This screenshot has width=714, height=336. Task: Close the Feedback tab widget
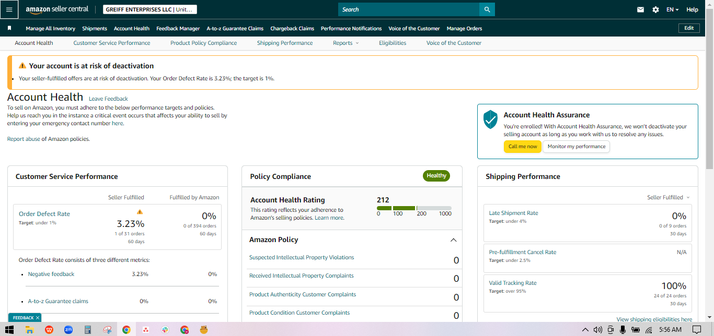(x=38, y=318)
